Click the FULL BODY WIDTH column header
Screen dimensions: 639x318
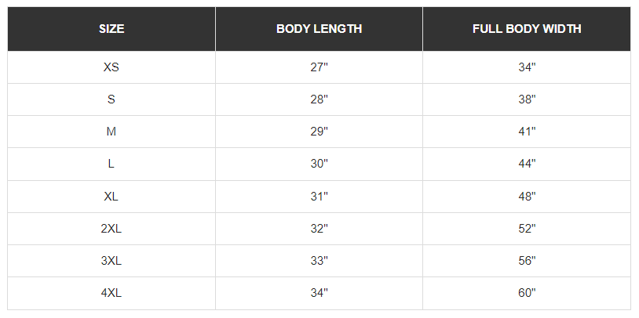pyautogui.click(x=527, y=29)
